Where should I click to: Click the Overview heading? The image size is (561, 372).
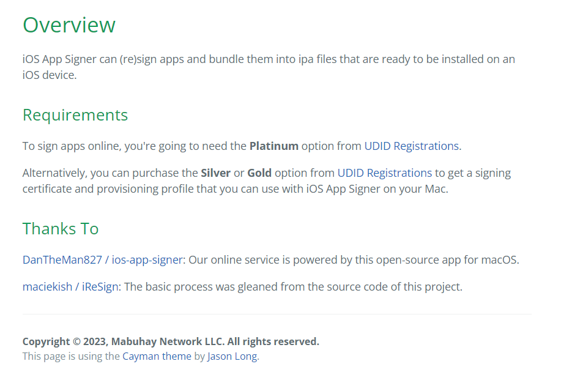point(69,25)
